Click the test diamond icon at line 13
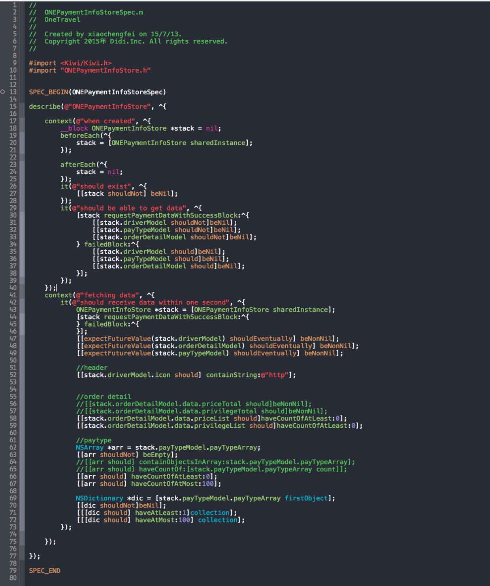 coord(3,92)
